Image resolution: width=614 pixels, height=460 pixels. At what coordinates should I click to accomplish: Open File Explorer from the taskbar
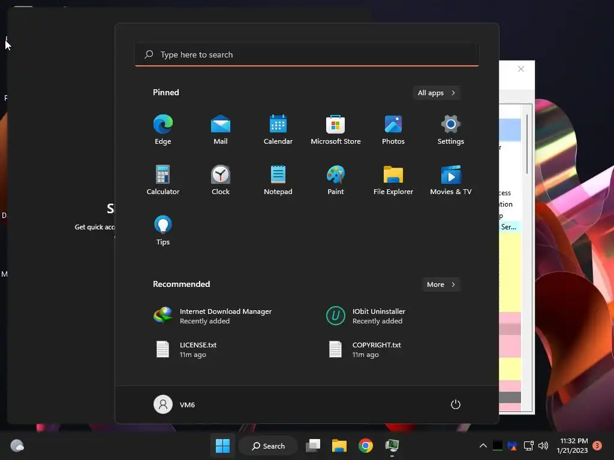pyautogui.click(x=339, y=446)
